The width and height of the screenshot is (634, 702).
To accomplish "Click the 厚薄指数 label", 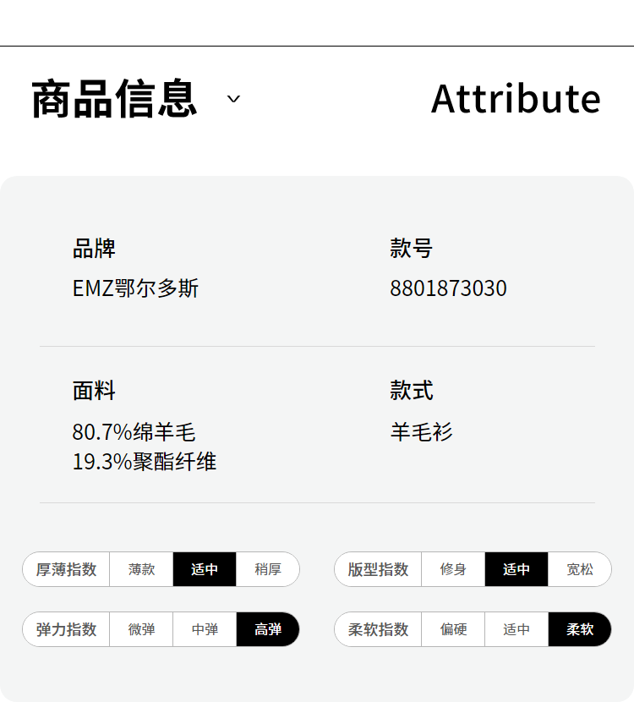I will point(67,569).
